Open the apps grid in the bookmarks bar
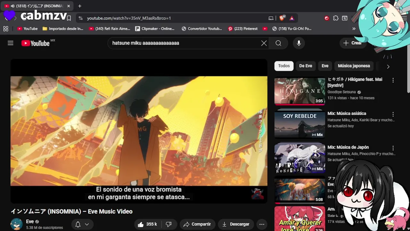 (6, 29)
